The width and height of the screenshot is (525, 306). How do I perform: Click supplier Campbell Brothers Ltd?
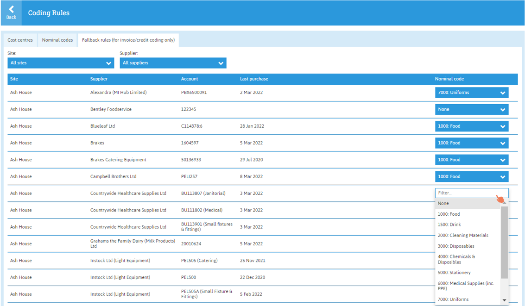pos(113,176)
